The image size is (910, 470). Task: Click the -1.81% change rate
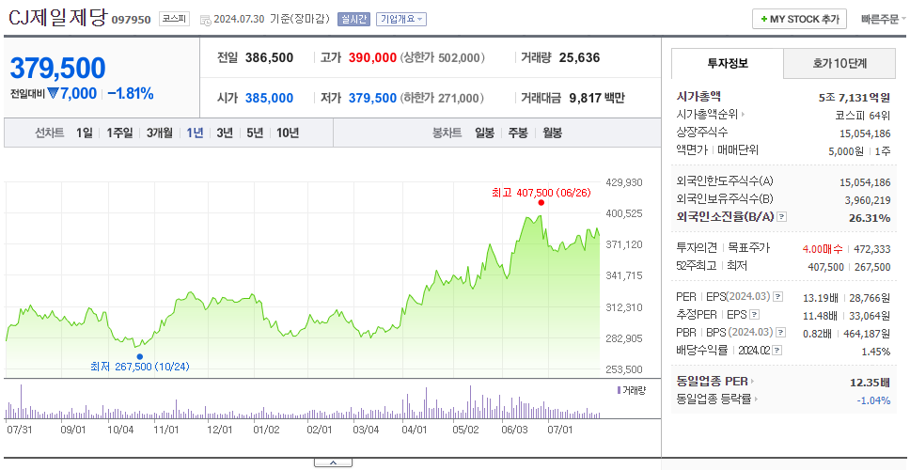point(131,93)
